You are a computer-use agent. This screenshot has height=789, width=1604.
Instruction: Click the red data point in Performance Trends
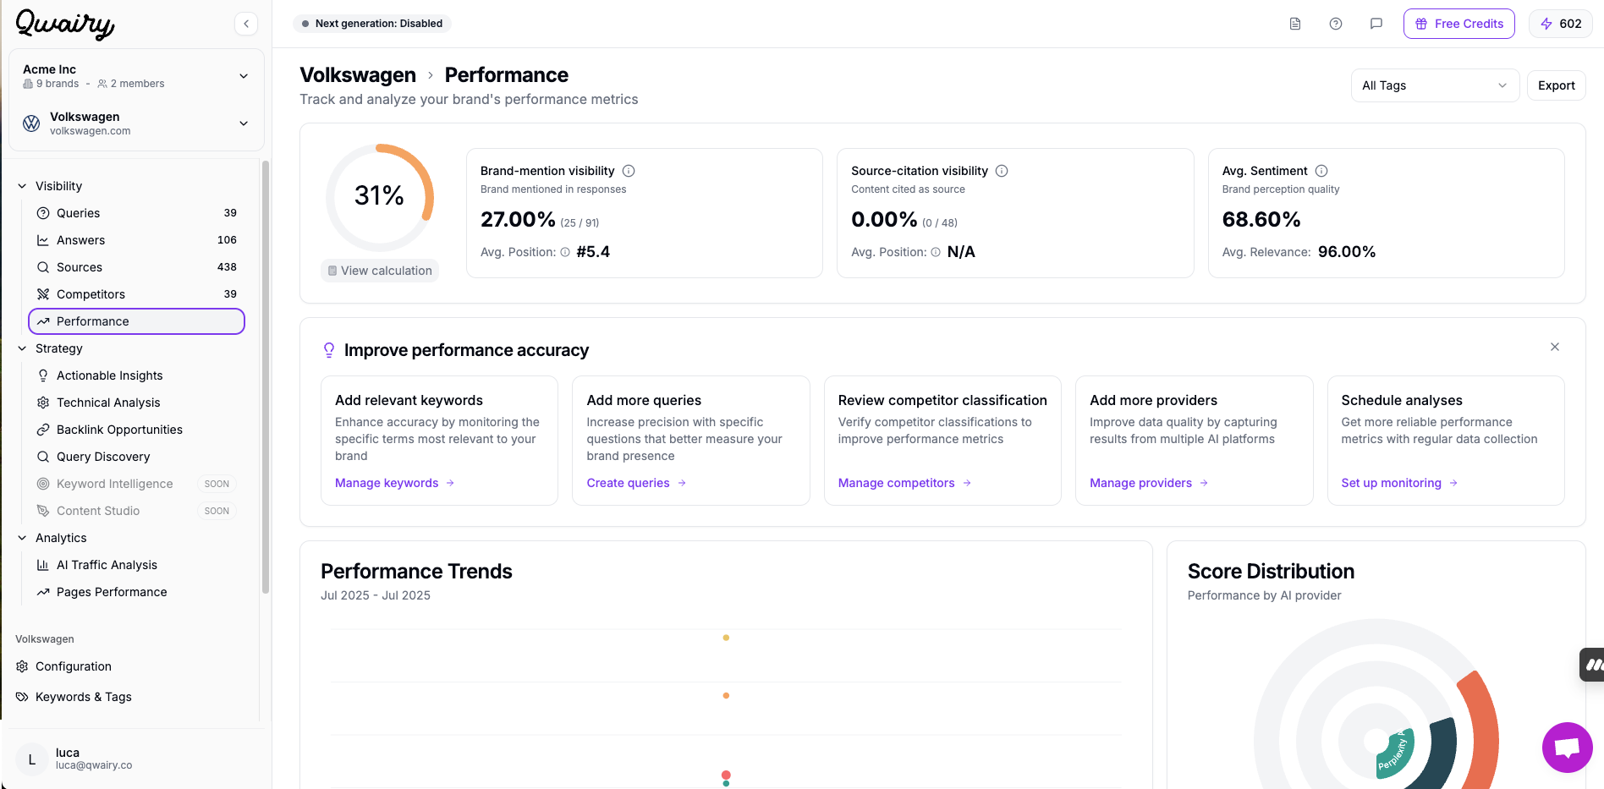[726, 775]
